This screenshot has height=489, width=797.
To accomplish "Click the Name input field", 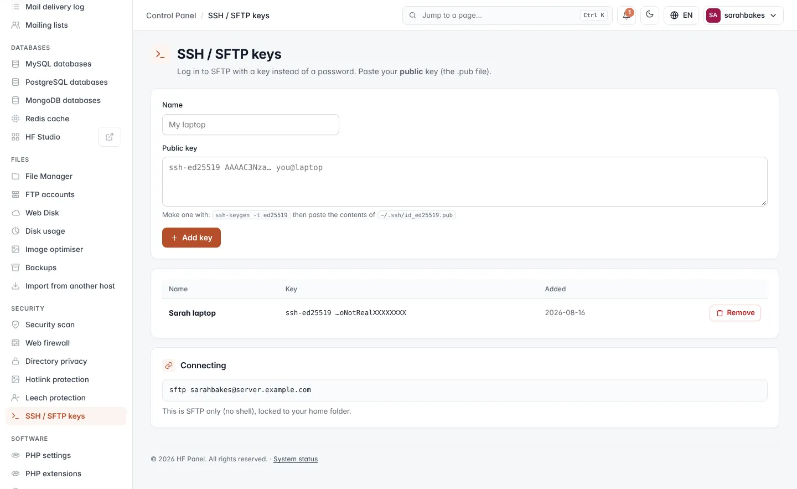I will (251, 125).
